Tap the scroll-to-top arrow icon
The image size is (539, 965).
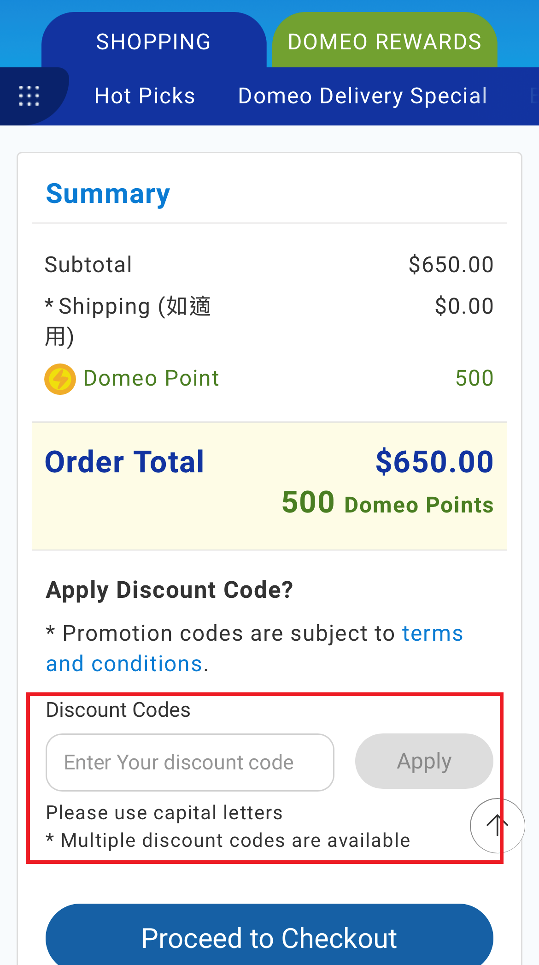coord(498,825)
